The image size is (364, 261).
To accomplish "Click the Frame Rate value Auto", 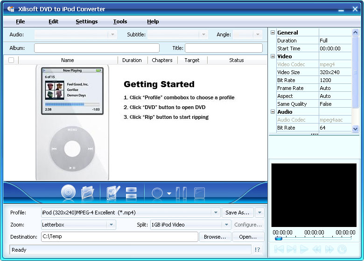I will point(335,88).
